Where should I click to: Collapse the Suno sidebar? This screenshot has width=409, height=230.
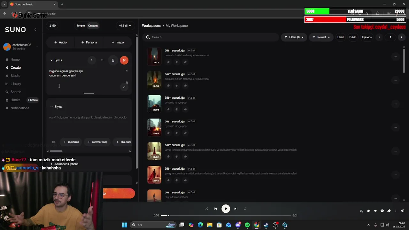35,29
